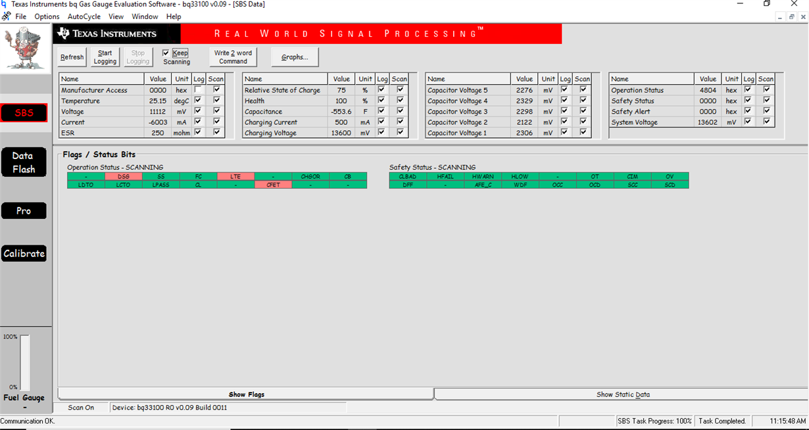Image resolution: width=809 pixels, height=430 pixels.
Task: Click Write 2 word Command button
Action: [x=233, y=57]
